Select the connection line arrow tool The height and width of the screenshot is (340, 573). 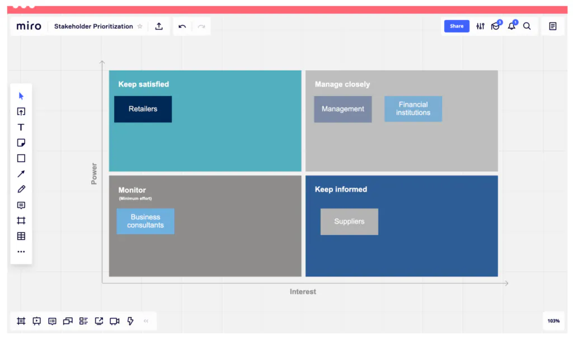[21, 174]
